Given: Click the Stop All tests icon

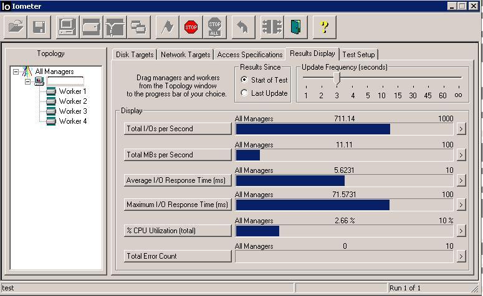Looking at the screenshot, I should [x=214, y=27].
